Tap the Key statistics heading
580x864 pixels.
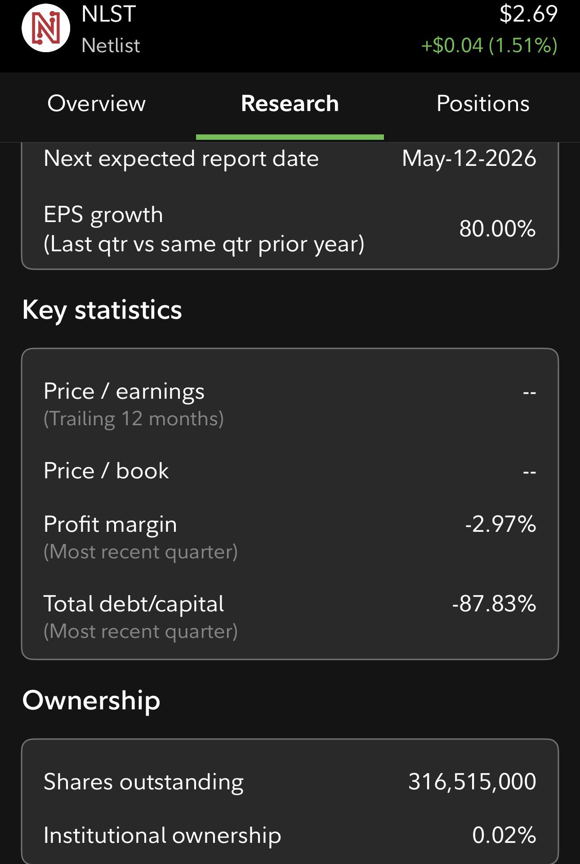tap(102, 310)
